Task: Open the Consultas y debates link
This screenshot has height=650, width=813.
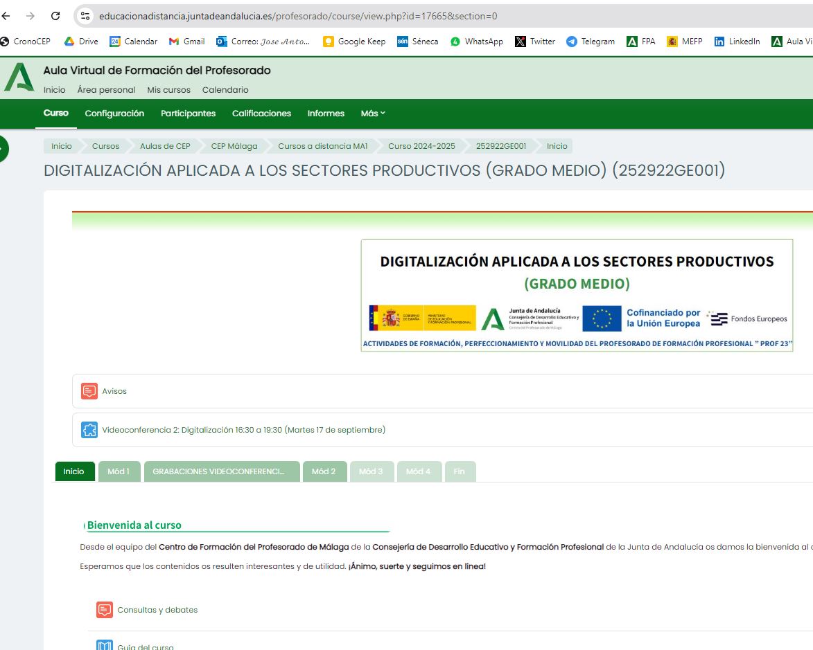Action: point(157,610)
